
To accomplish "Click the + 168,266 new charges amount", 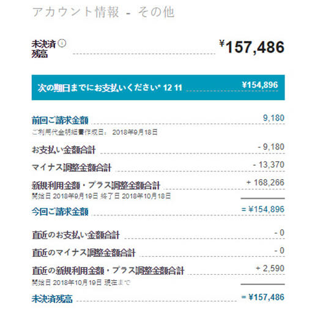I will tap(265, 182).
